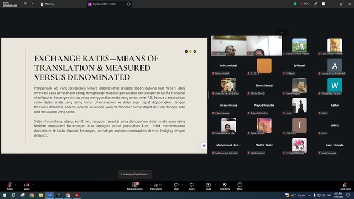Viewport: 354px width, 199px height.
Task: Select Tita Opsi's T avatar
Action: coord(299,125)
